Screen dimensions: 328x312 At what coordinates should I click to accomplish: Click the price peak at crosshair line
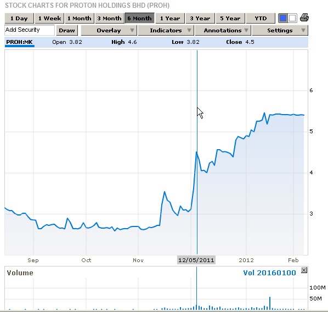196,152
